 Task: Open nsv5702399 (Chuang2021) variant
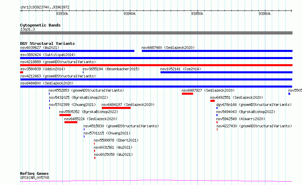click(x=72, y=105)
